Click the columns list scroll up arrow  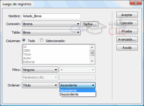[92, 47]
